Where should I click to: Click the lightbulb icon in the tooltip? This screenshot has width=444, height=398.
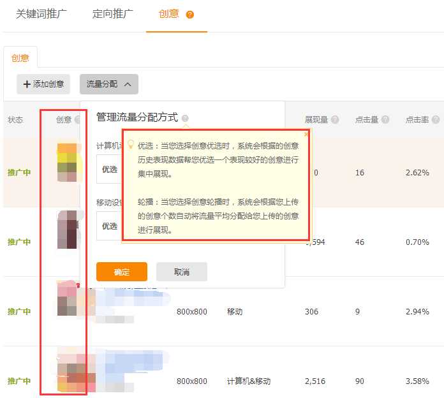(131, 145)
